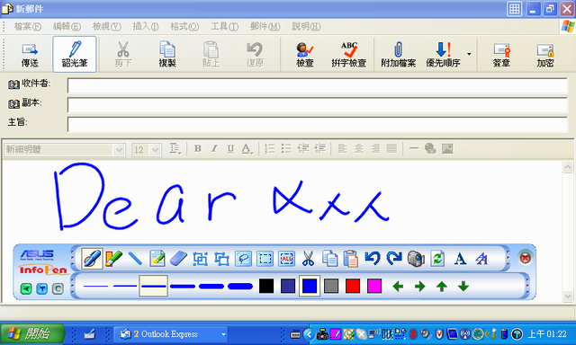The image size is (576, 345).
Task: Open the 檢視 menu
Action: tap(107, 26)
